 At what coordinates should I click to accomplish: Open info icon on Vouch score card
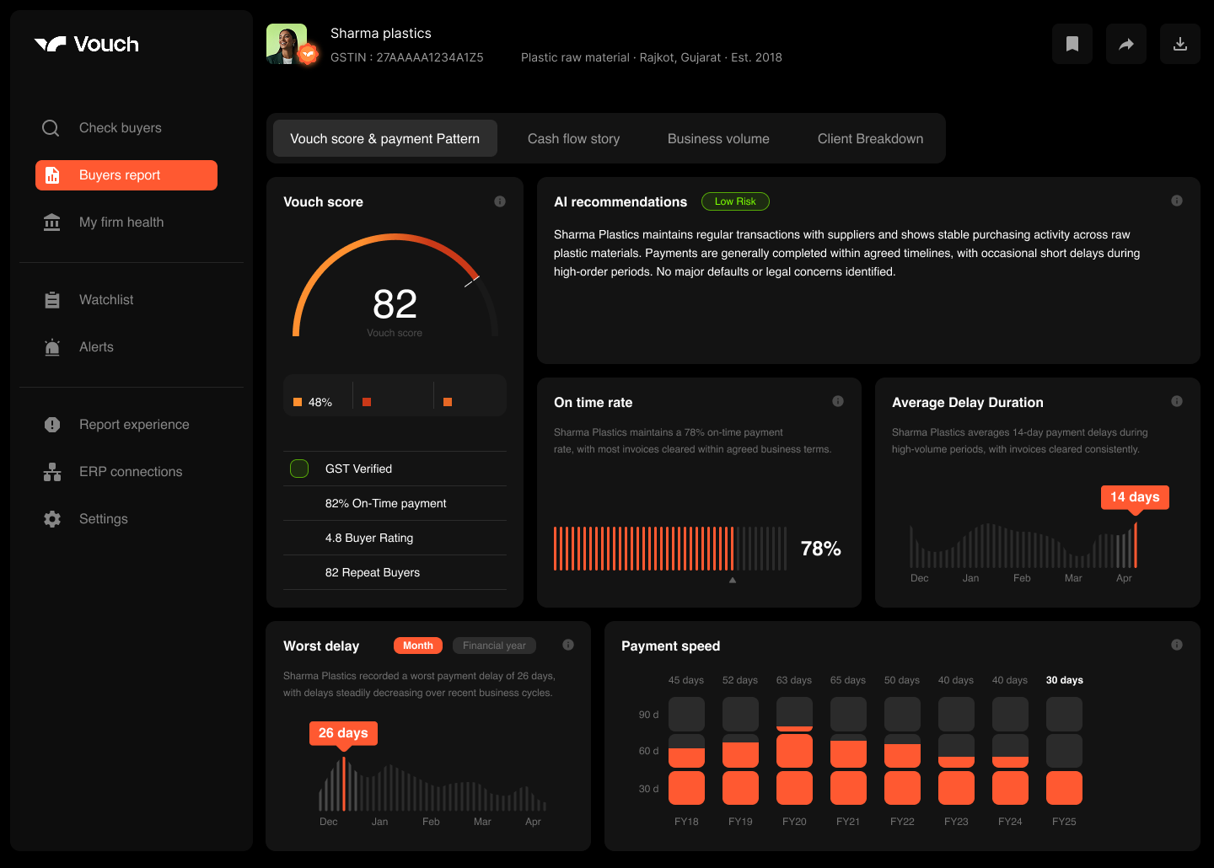tap(500, 201)
